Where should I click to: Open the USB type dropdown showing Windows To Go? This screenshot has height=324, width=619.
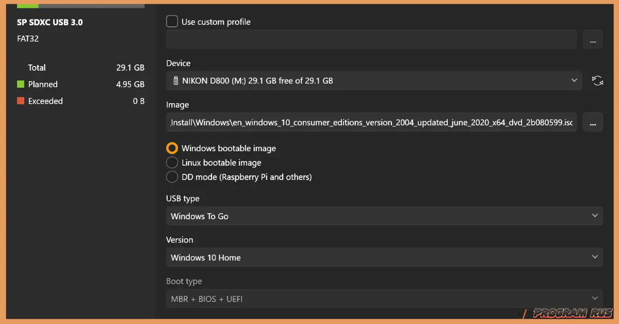384,216
